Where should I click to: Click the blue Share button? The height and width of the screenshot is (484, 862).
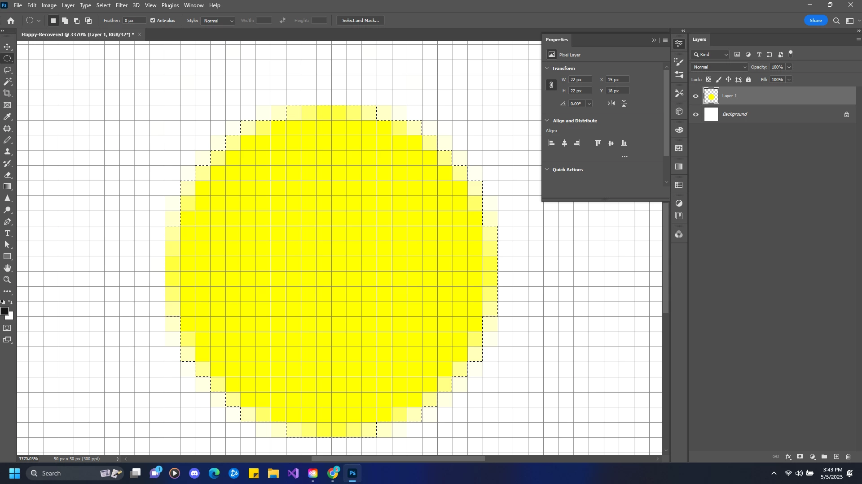(815, 21)
